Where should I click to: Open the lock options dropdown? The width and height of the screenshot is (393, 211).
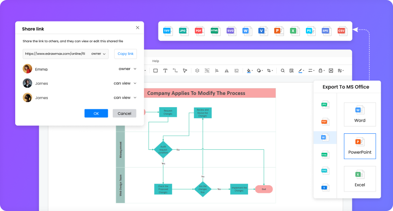322,71
